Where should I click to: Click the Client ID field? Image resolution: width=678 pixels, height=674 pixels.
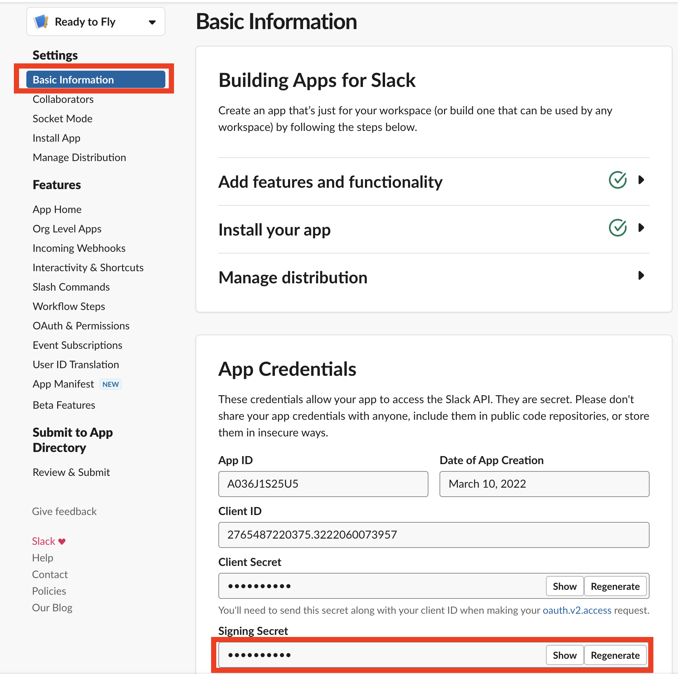coord(433,535)
